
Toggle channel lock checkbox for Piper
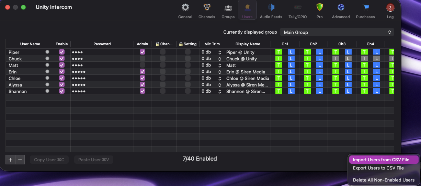coord(163,52)
